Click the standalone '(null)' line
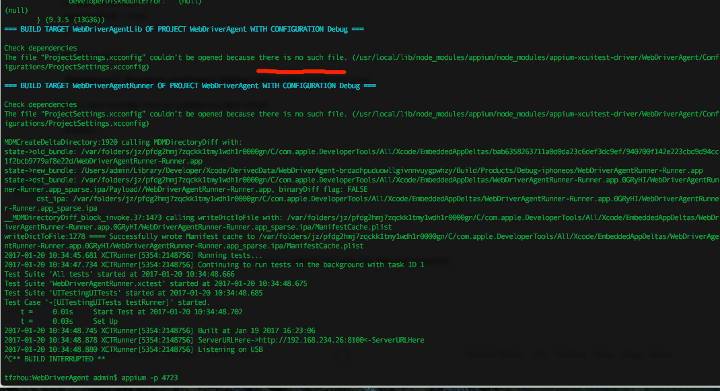720x391 pixels. click(16, 10)
